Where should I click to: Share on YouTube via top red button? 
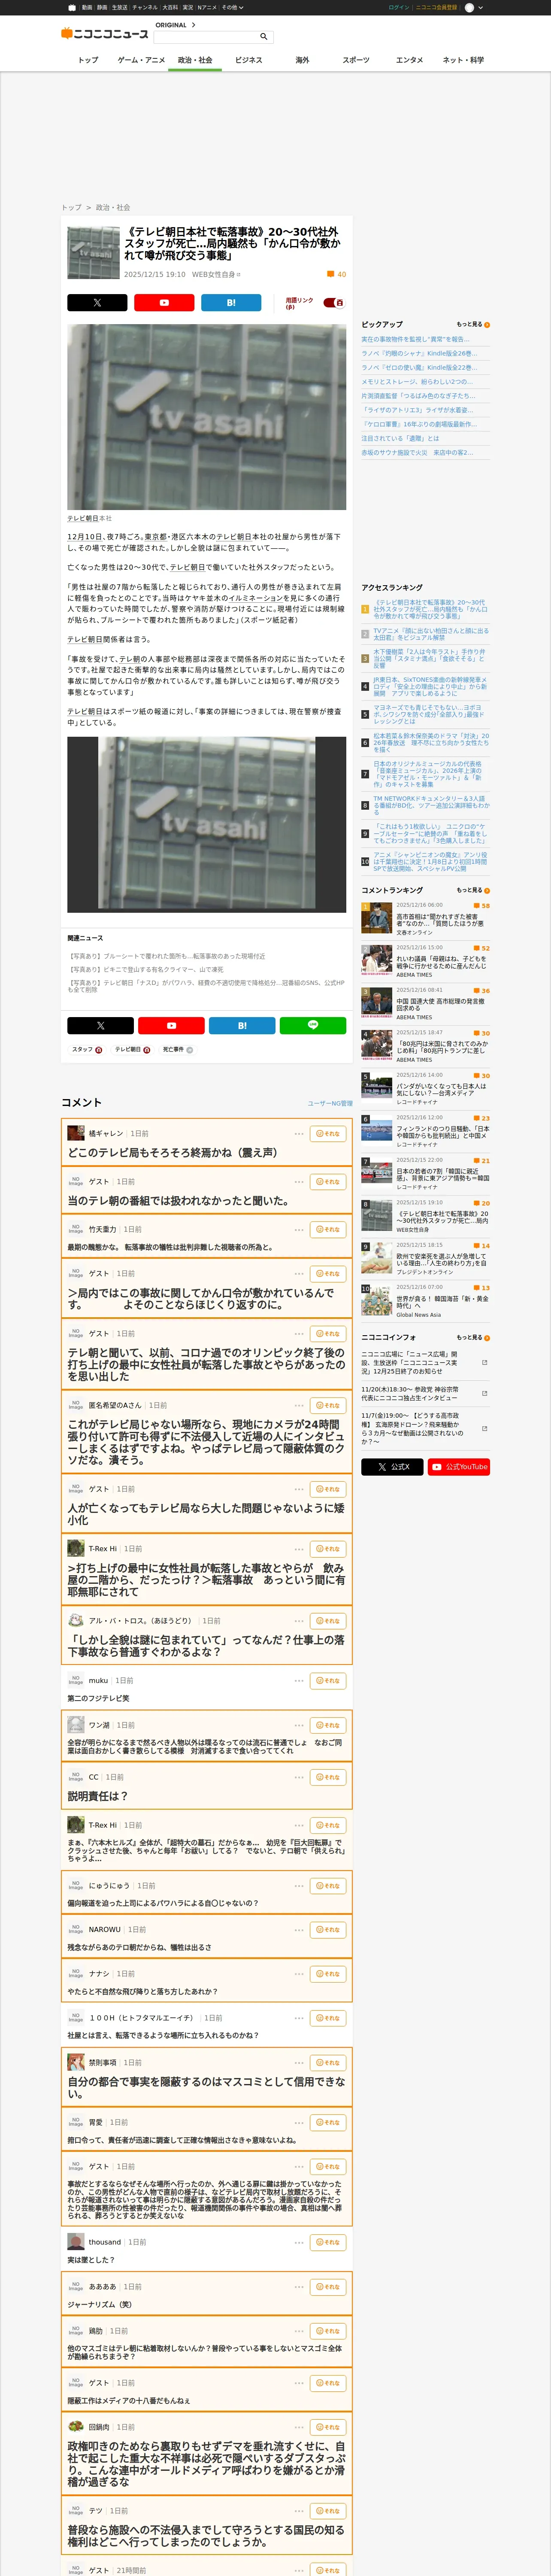pyautogui.click(x=164, y=302)
